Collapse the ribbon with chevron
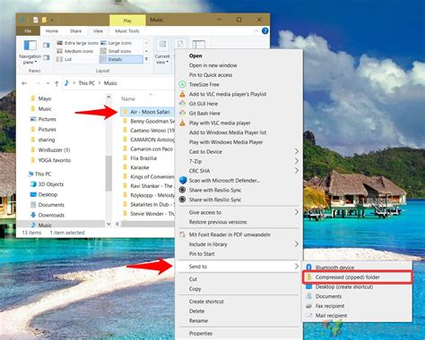Image resolution: width=425 pixels, height=340 pixels. click(x=256, y=31)
